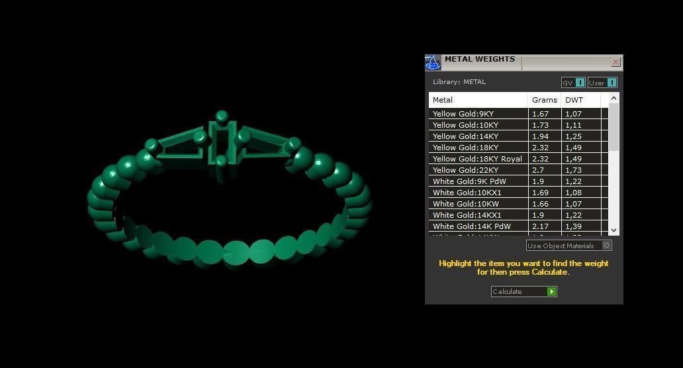Viewport: 683px width, 368px height.
Task: Click the 2.7 grams value
Action: 538,170
